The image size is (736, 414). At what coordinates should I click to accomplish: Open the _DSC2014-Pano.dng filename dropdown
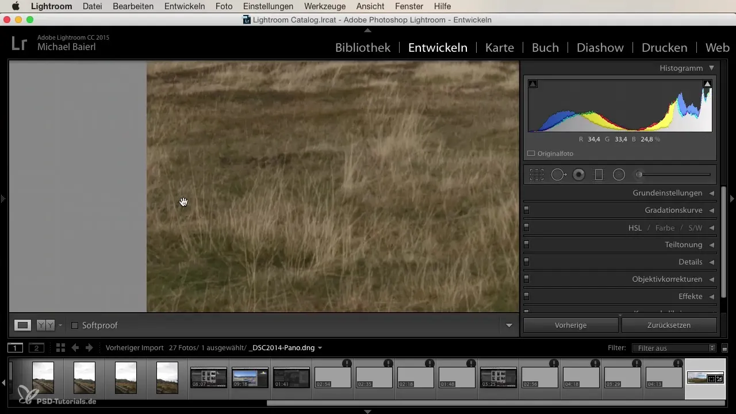(x=320, y=348)
